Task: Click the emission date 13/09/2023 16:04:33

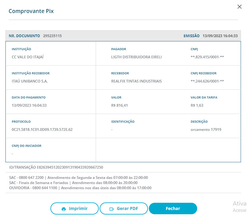Action: coord(220,36)
